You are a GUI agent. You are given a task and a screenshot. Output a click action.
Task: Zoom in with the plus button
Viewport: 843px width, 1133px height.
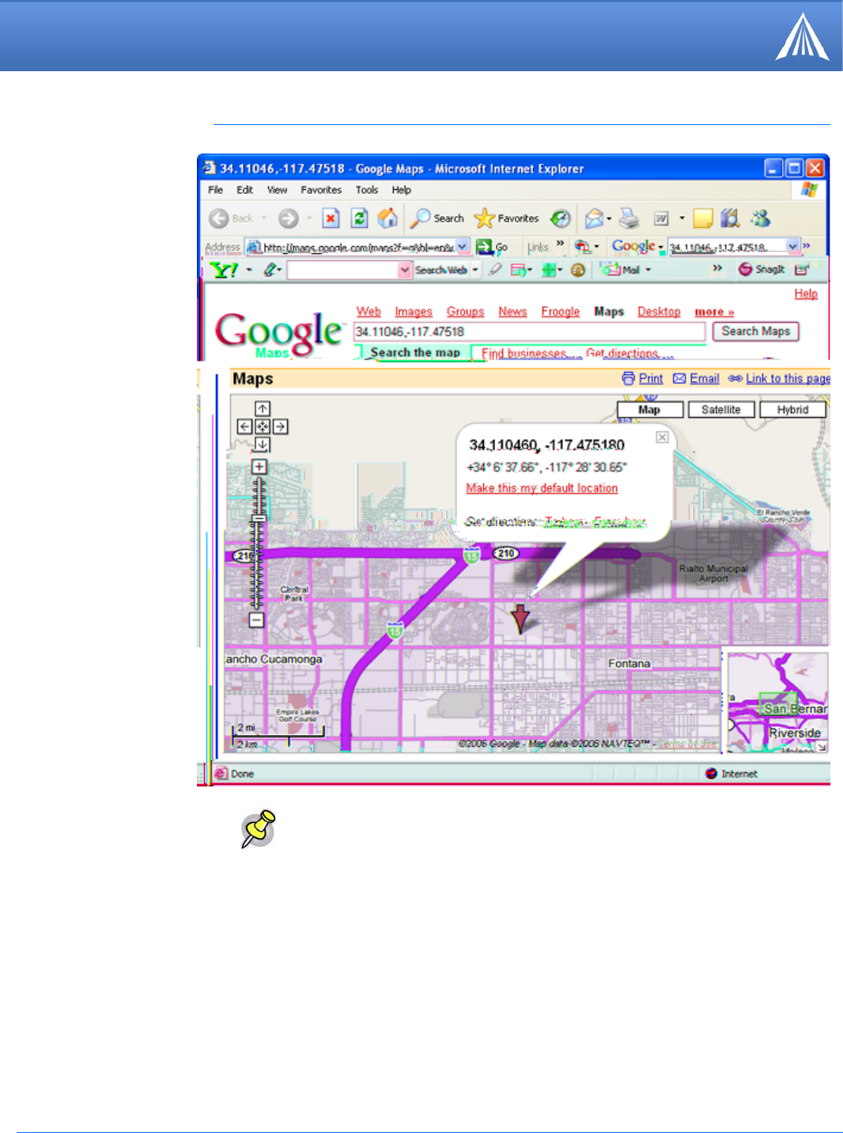click(259, 467)
